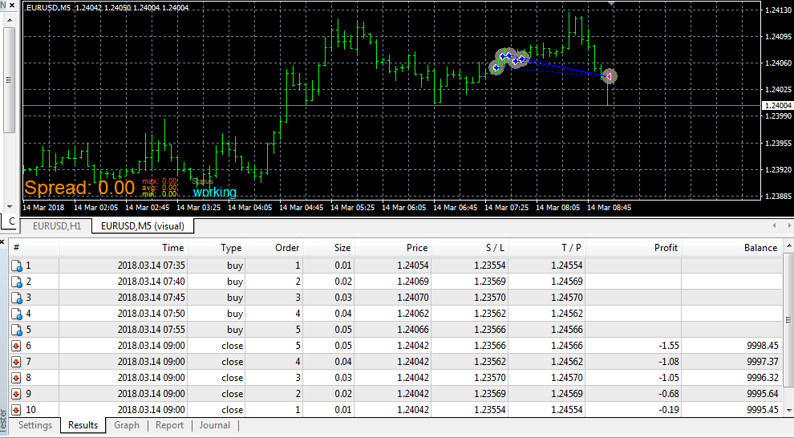Click the red close order icon in row 10
The height and width of the screenshot is (438, 794).
(x=16, y=410)
